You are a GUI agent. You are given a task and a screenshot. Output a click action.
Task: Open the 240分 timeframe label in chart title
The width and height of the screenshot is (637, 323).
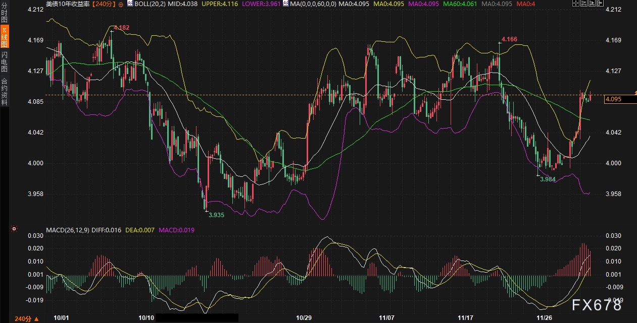click(x=104, y=4)
